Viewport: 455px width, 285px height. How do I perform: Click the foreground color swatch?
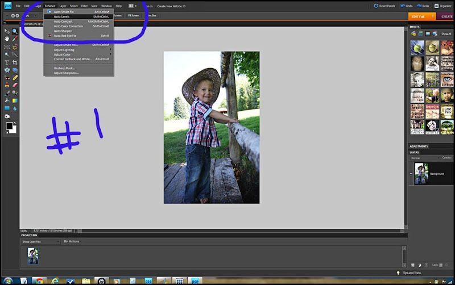(10, 125)
